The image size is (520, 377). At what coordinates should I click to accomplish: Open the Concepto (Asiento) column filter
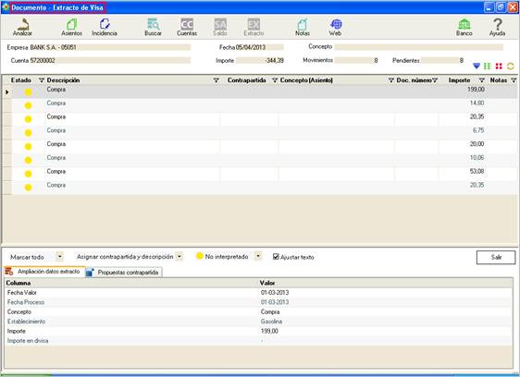coord(391,80)
